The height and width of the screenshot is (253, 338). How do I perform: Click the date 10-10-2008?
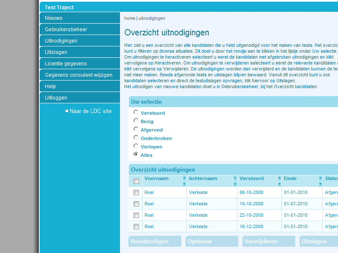(251, 204)
